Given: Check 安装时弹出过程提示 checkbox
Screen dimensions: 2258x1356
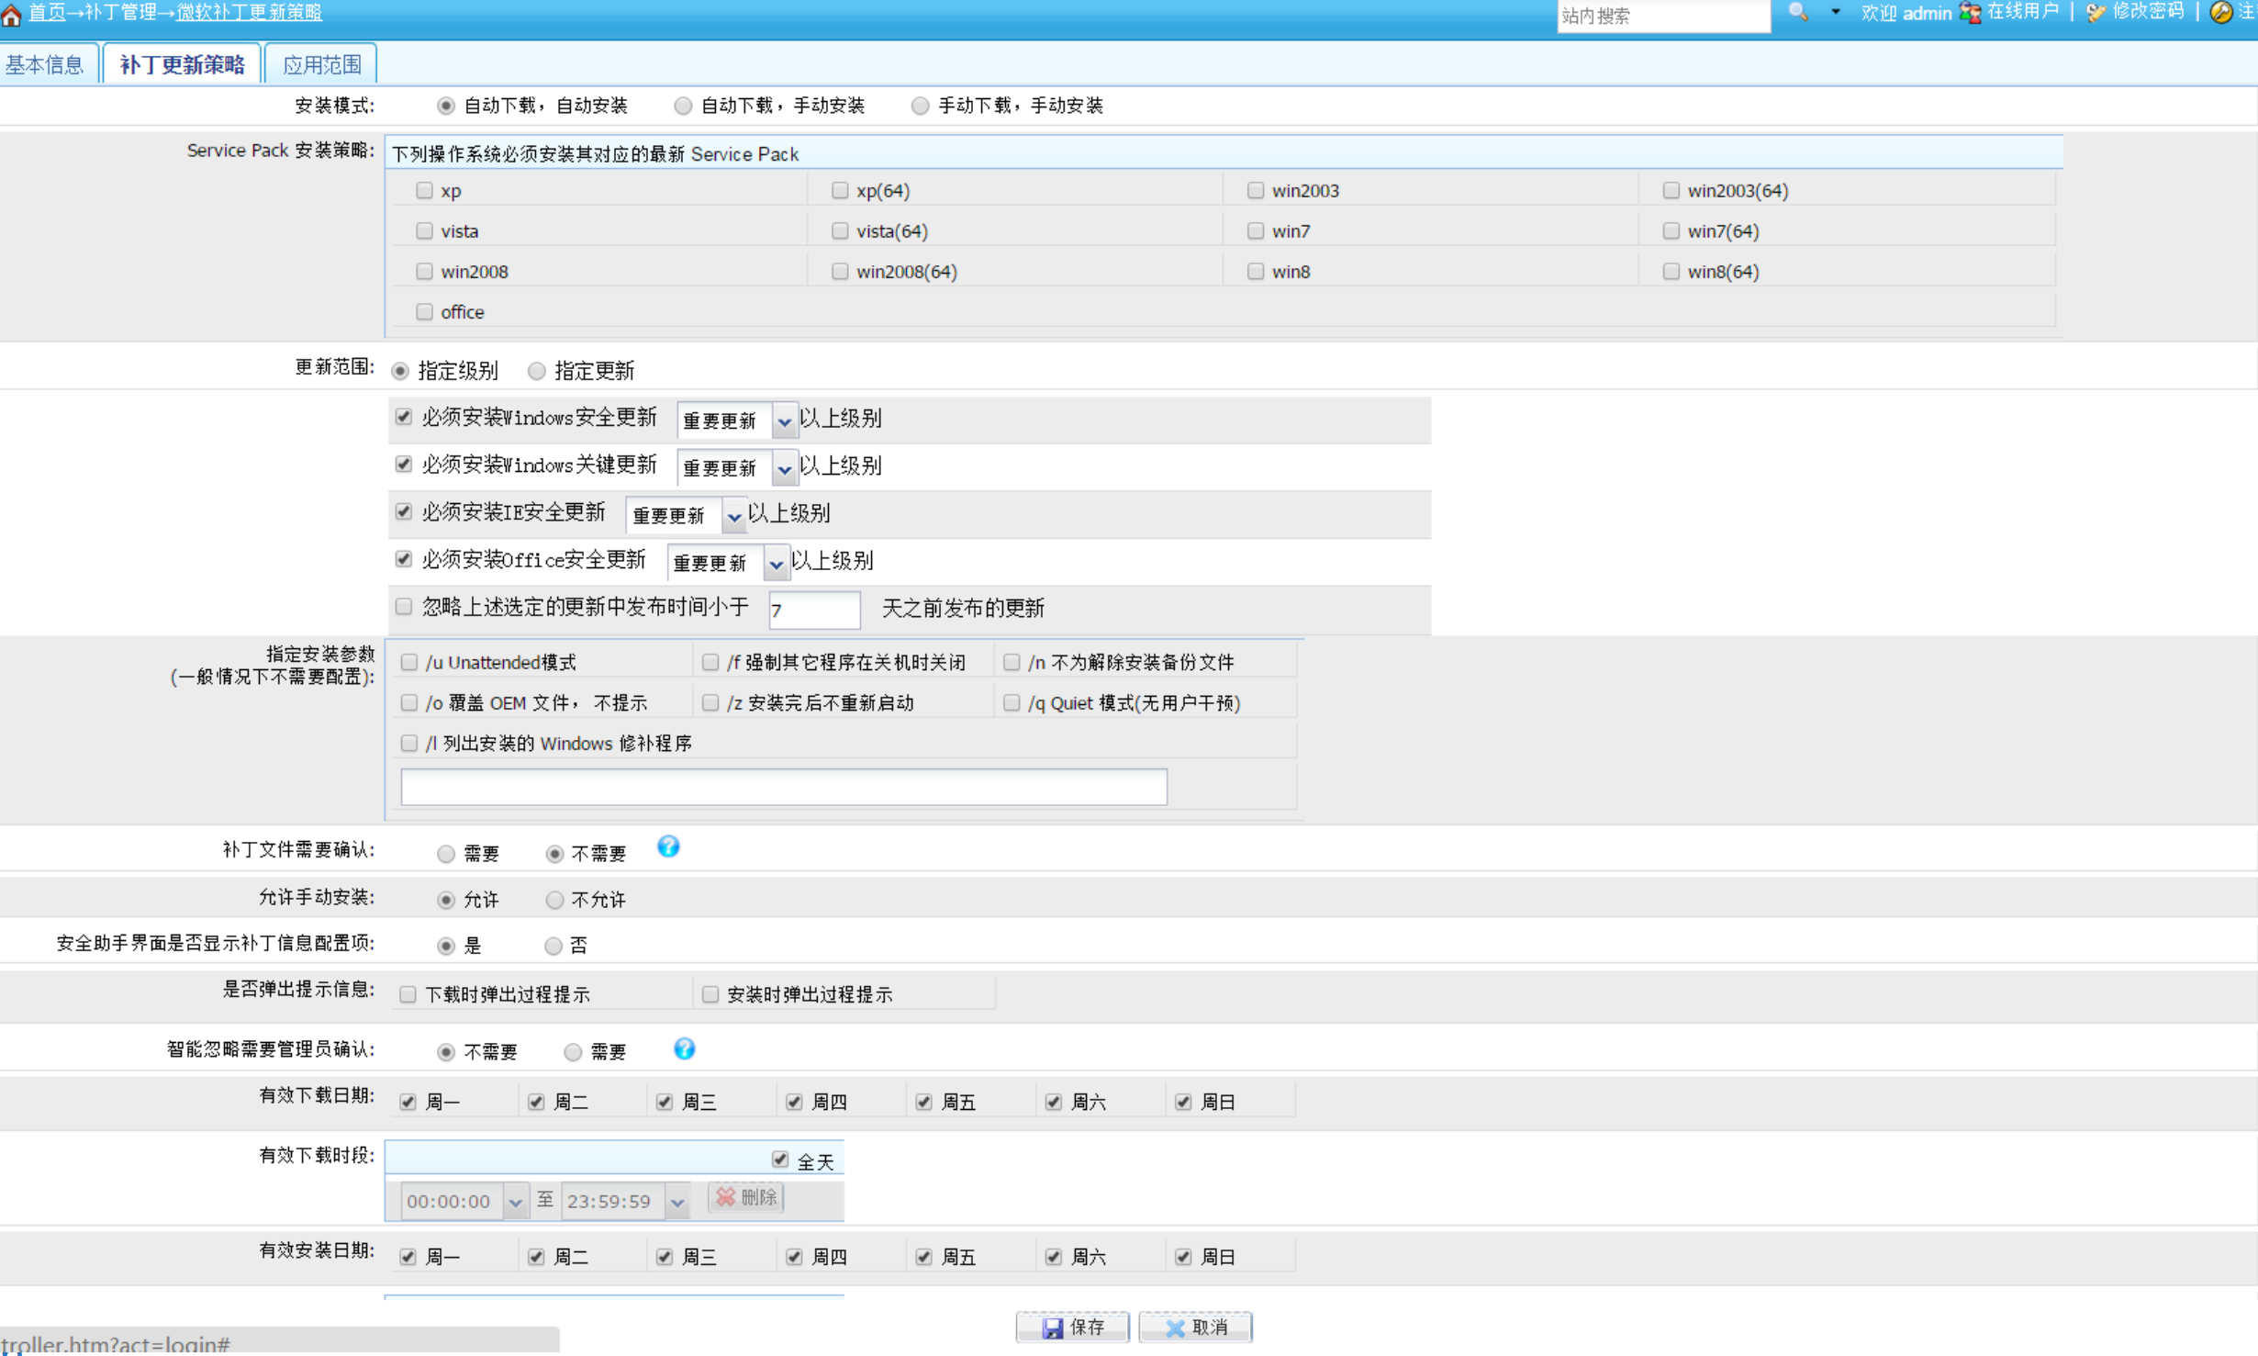Looking at the screenshot, I should tap(710, 994).
